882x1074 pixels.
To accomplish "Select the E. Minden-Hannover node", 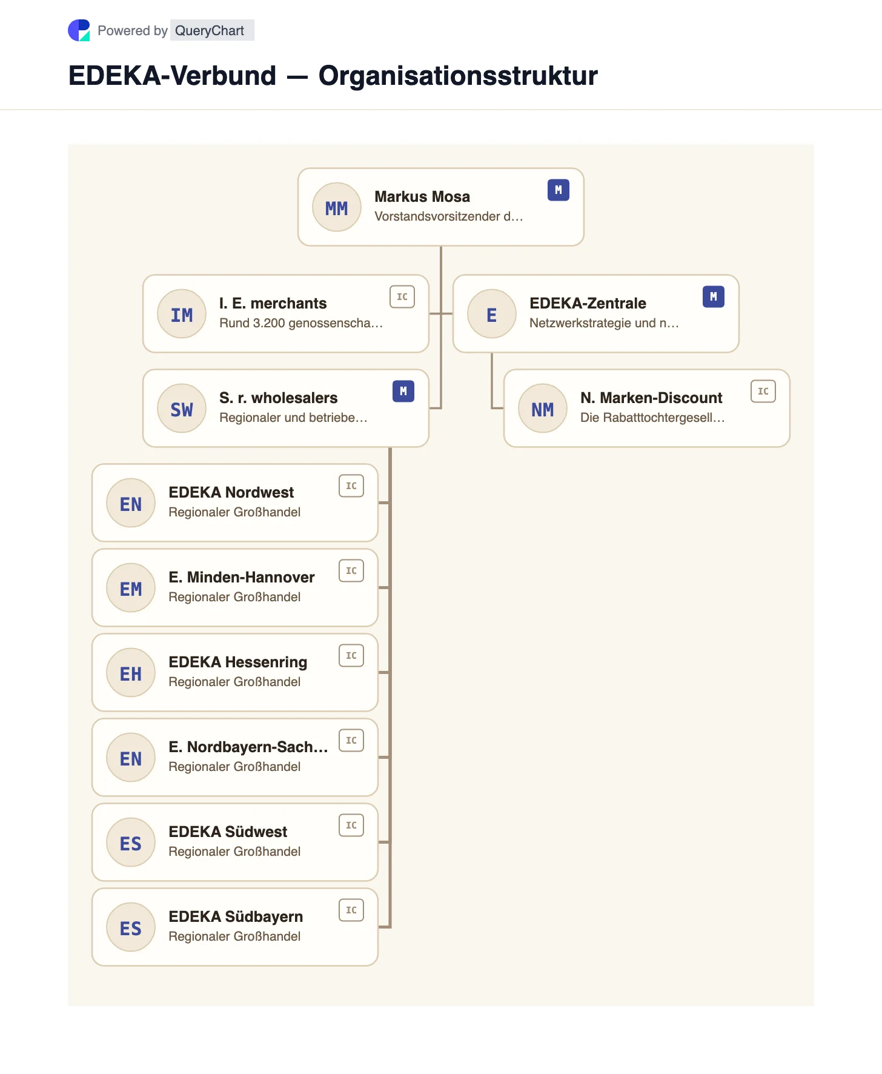I will (235, 588).
